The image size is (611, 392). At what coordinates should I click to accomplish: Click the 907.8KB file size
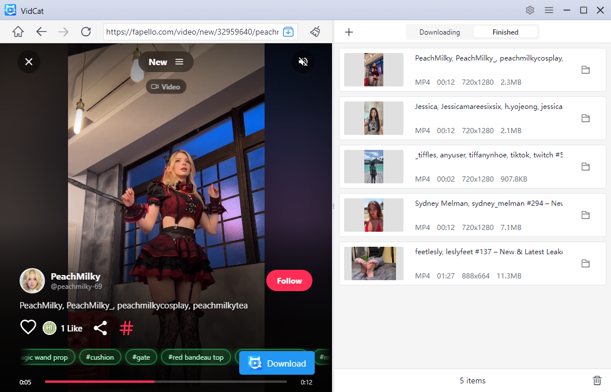pyautogui.click(x=514, y=179)
